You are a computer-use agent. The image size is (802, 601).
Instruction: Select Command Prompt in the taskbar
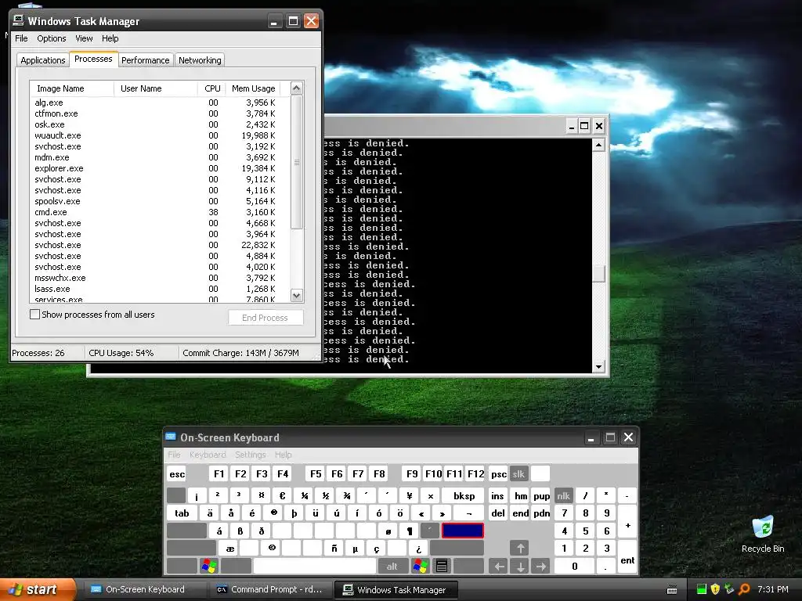(270, 589)
